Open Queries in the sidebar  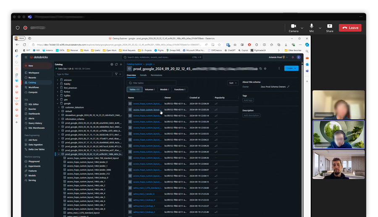click(32, 109)
